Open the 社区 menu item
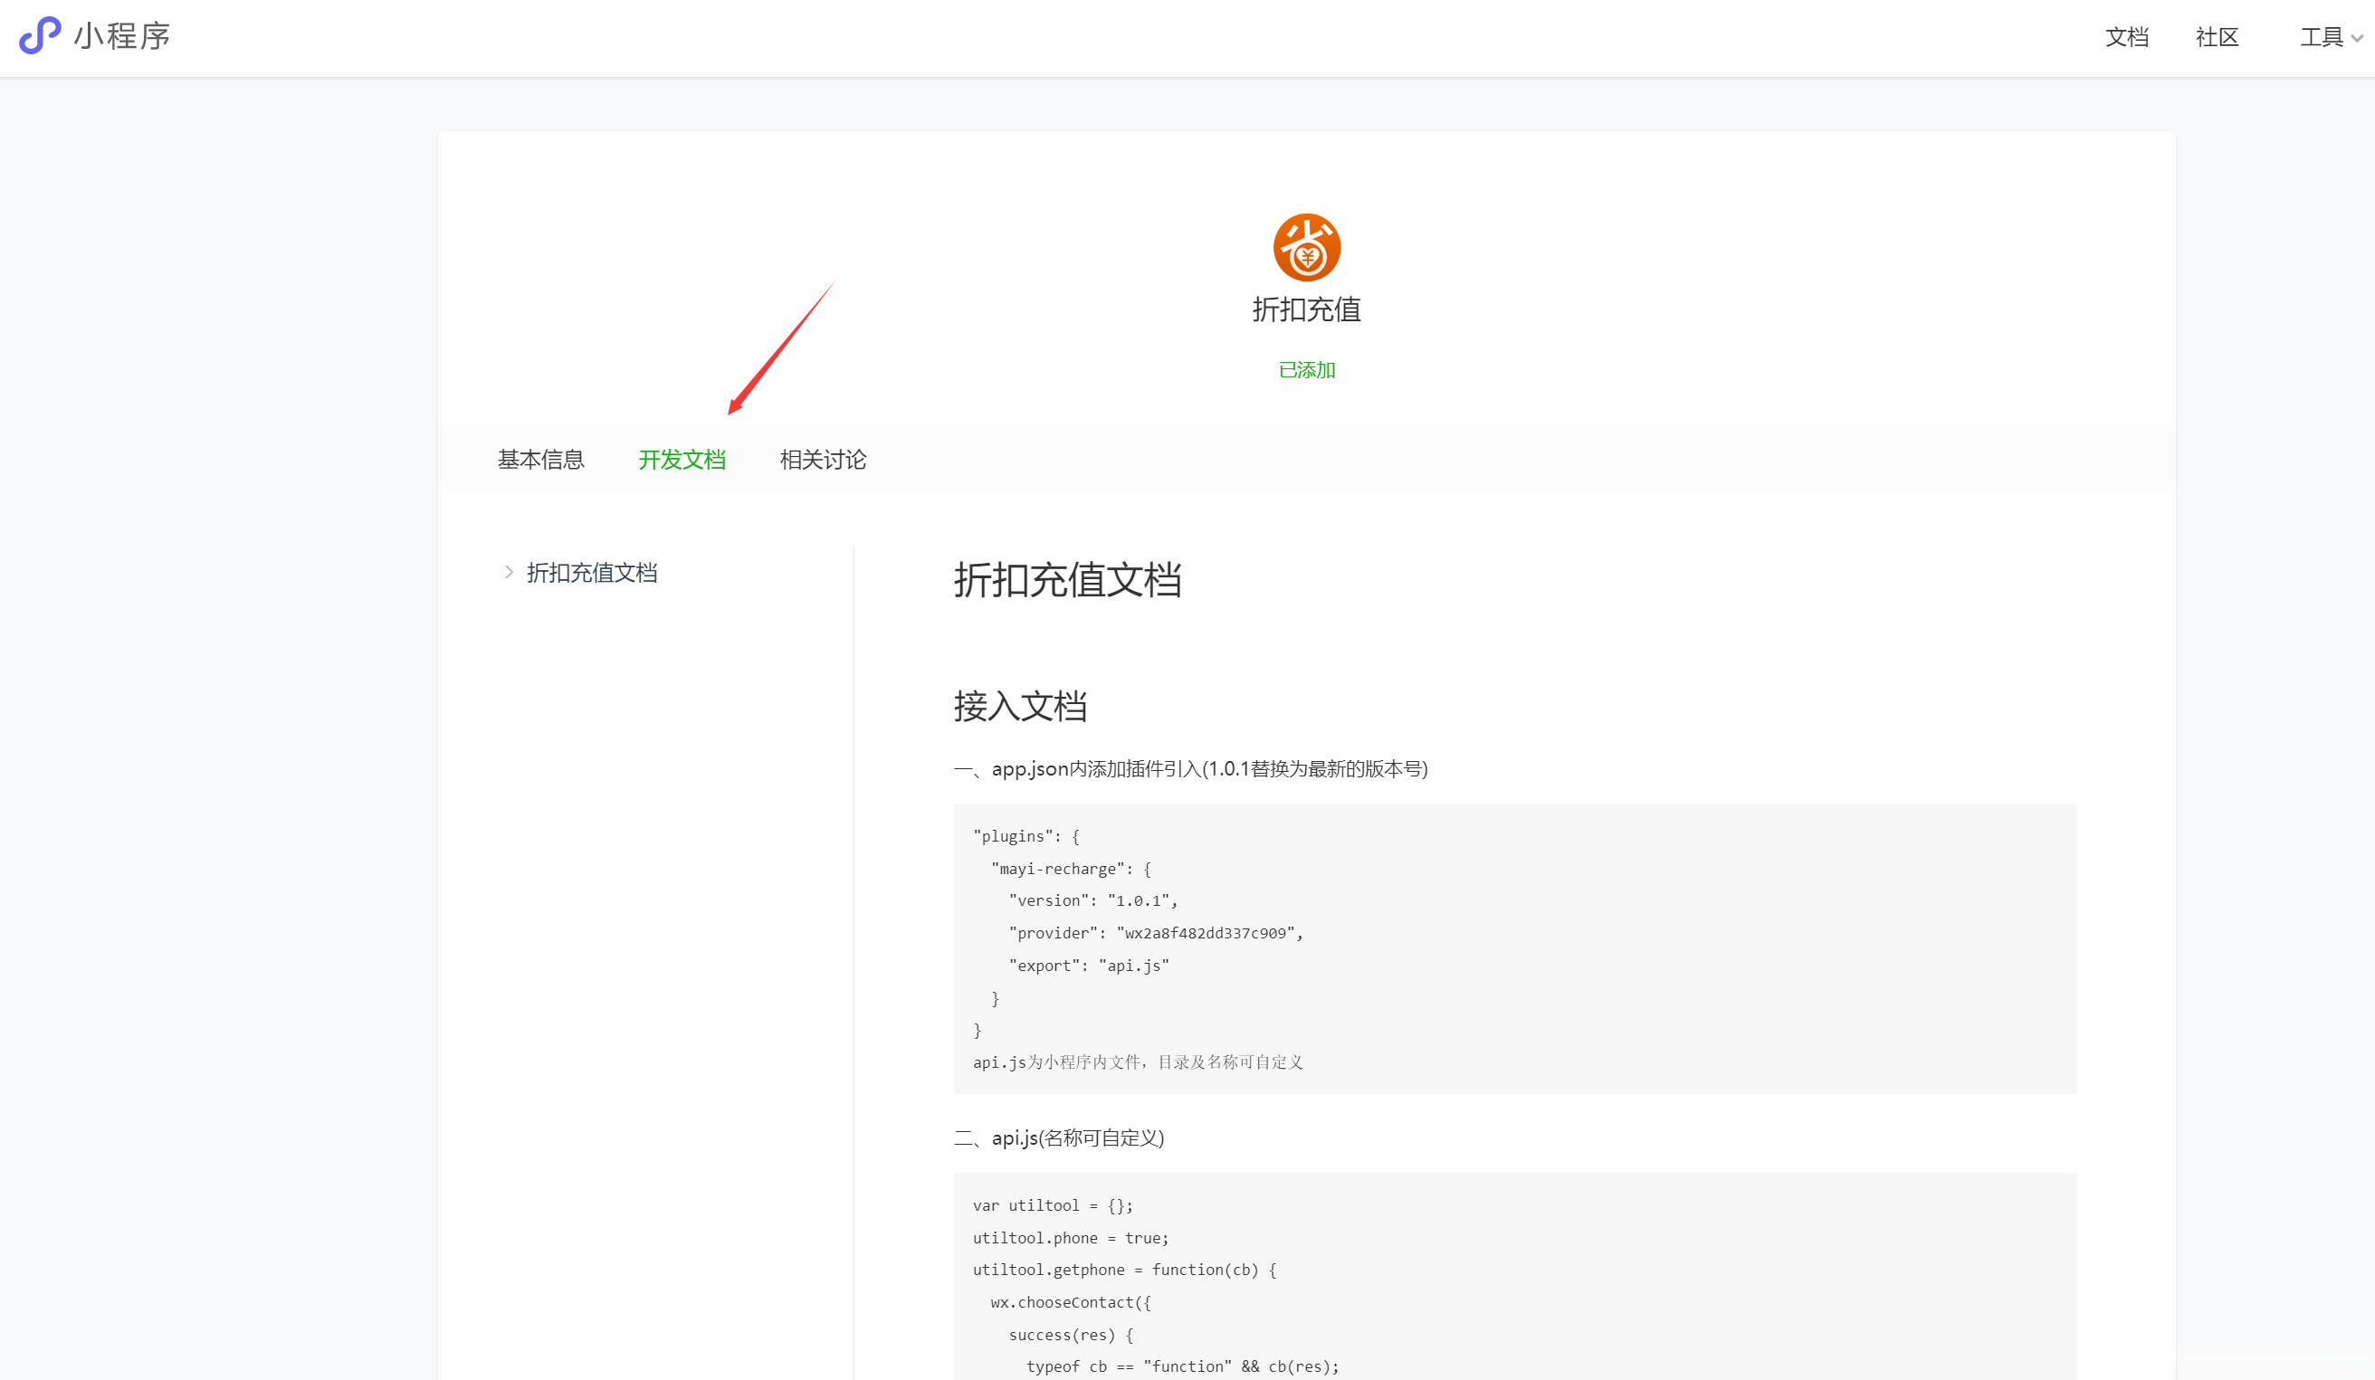Screen dimensions: 2375x1380 [x=2217, y=37]
